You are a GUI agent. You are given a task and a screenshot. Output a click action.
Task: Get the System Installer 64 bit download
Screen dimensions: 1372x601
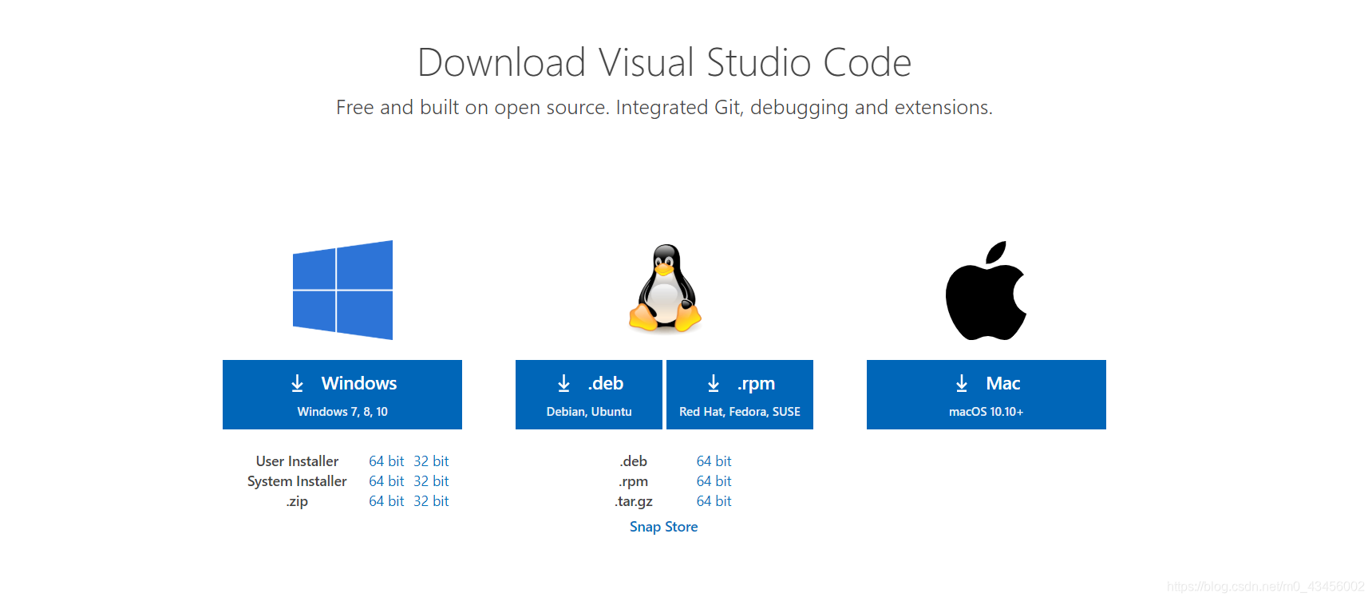[x=386, y=481]
